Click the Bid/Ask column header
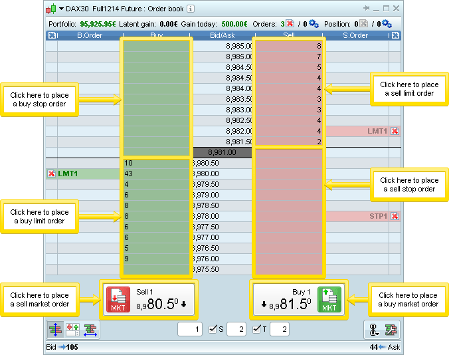 (221, 35)
